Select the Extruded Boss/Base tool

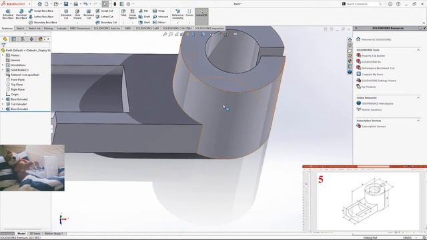point(8,14)
